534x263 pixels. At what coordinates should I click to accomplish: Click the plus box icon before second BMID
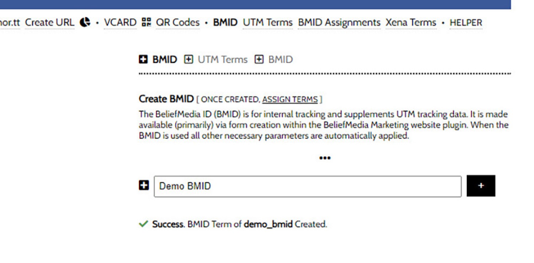[x=259, y=59]
